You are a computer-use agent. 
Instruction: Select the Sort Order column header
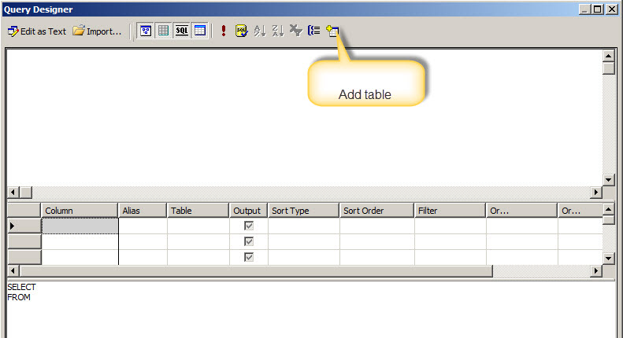(376, 211)
